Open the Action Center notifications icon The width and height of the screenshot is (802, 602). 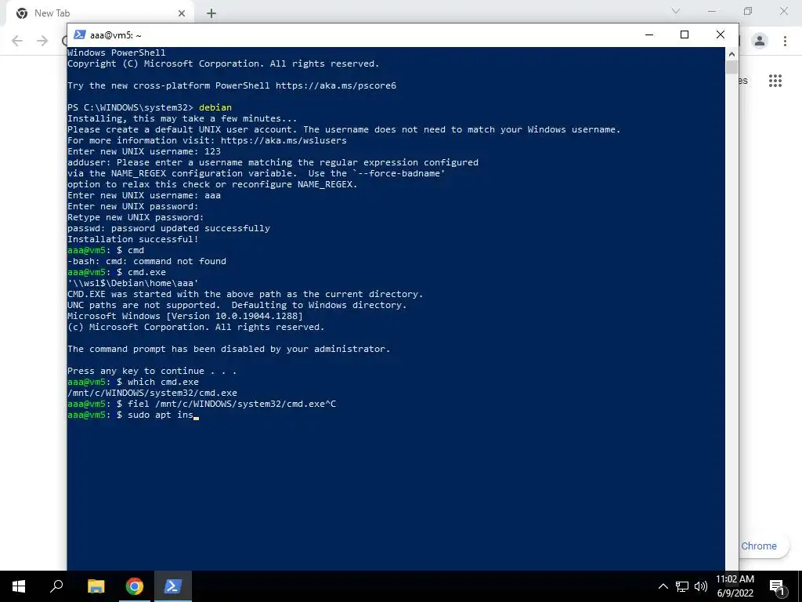coord(776,586)
